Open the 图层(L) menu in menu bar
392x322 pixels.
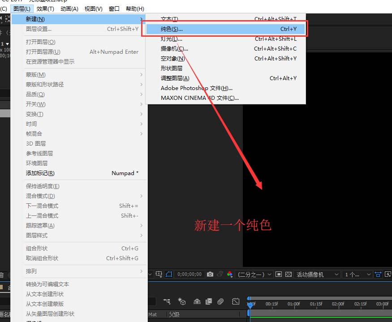click(x=22, y=9)
